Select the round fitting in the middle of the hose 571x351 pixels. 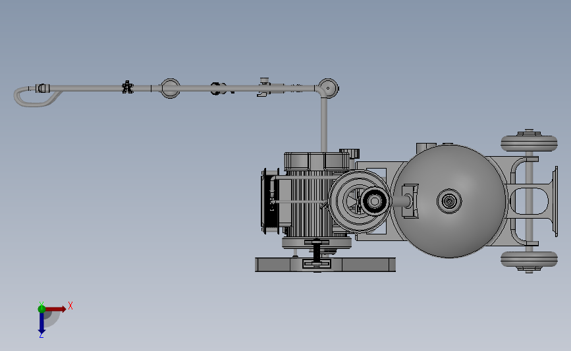pyautogui.click(x=170, y=88)
